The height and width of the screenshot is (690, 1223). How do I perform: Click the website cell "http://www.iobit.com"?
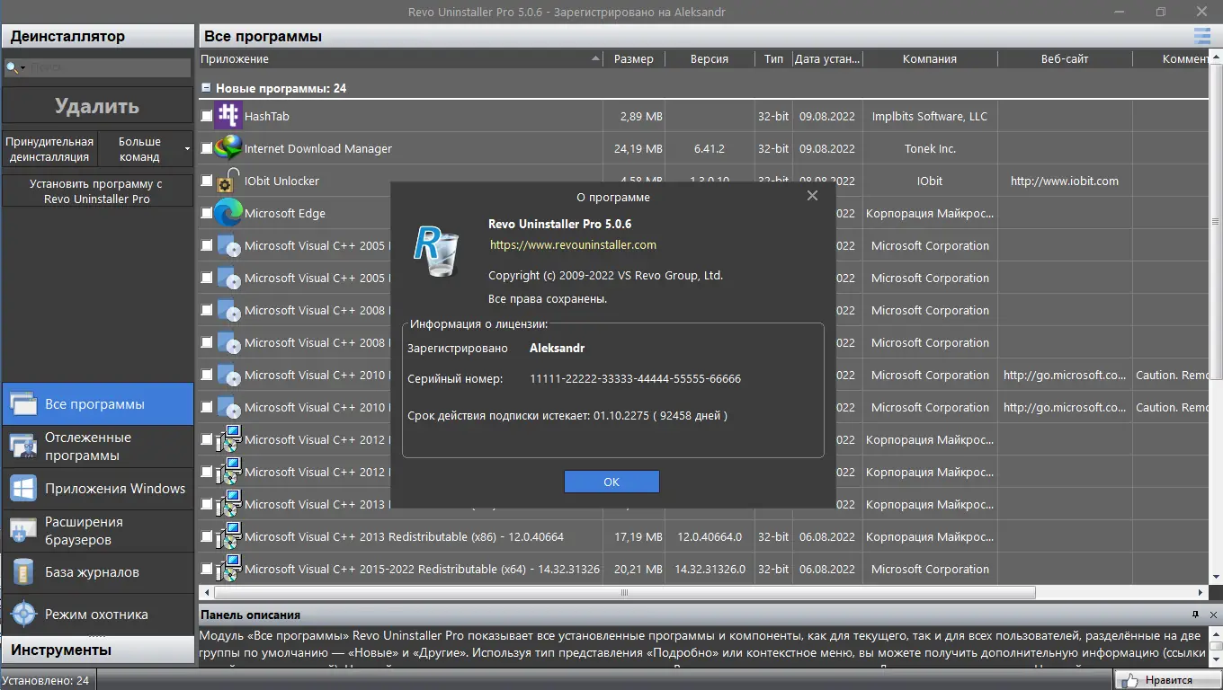pyautogui.click(x=1065, y=181)
